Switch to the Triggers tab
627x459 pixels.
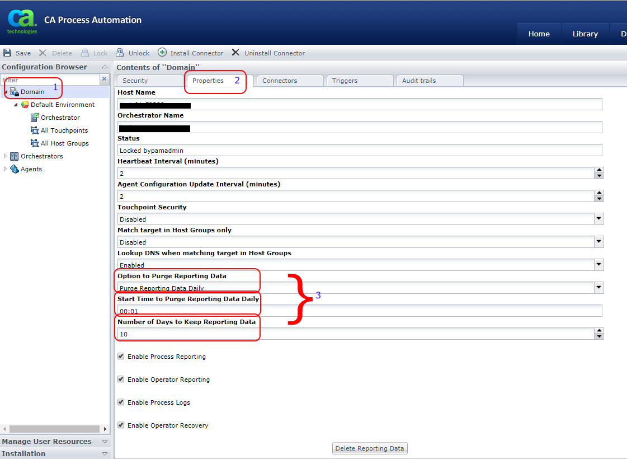[360, 81]
